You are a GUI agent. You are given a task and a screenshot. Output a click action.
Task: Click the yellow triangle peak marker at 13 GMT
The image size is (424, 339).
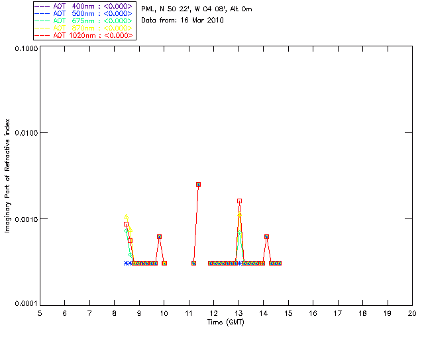[240, 215]
